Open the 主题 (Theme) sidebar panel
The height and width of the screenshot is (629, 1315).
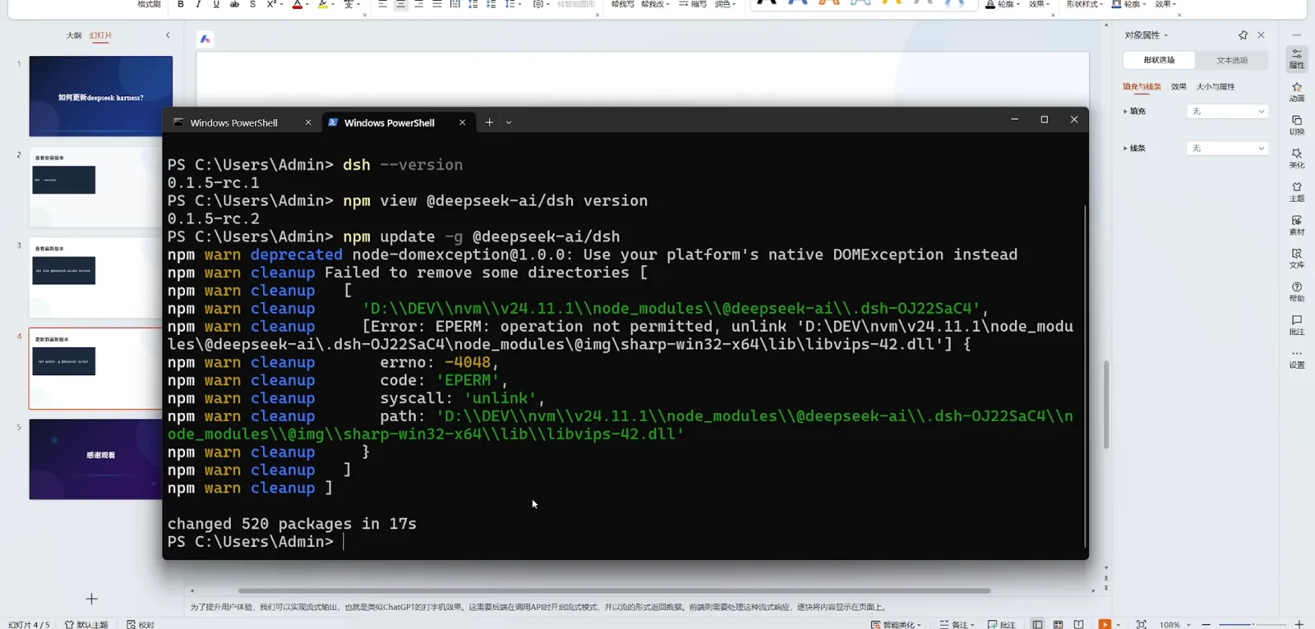point(1296,191)
